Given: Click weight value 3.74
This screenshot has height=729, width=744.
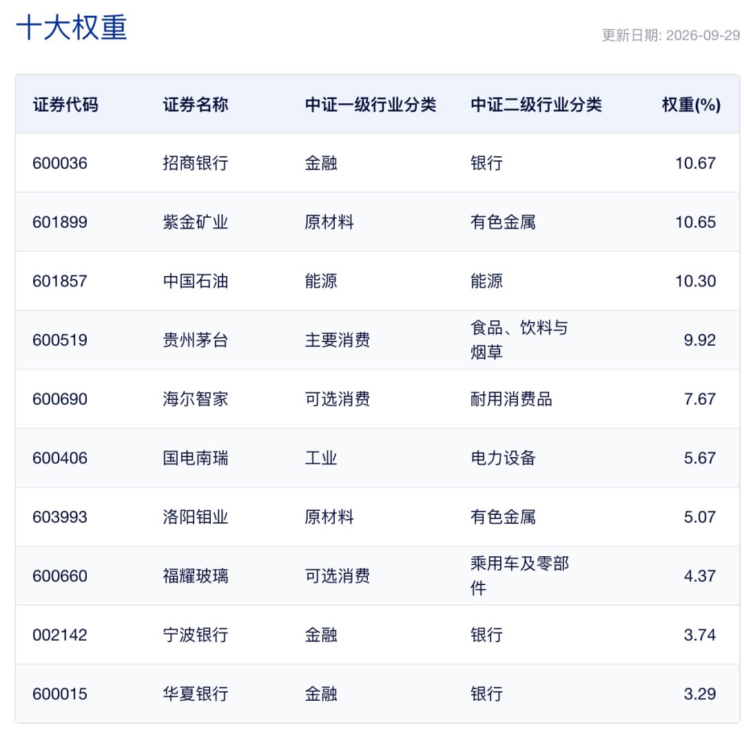Looking at the screenshot, I should pyautogui.click(x=699, y=635).
